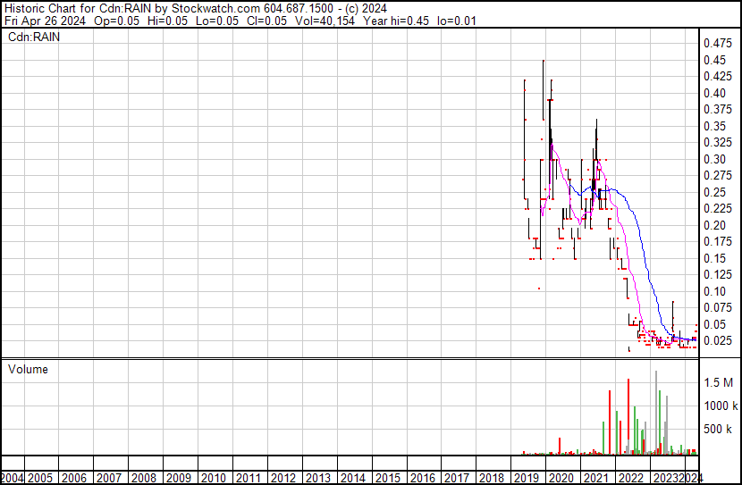Viewport: 742px width, 485px height.
Task: Click the 'Lo=0.05' low value
Action: [x=217, y=21]
